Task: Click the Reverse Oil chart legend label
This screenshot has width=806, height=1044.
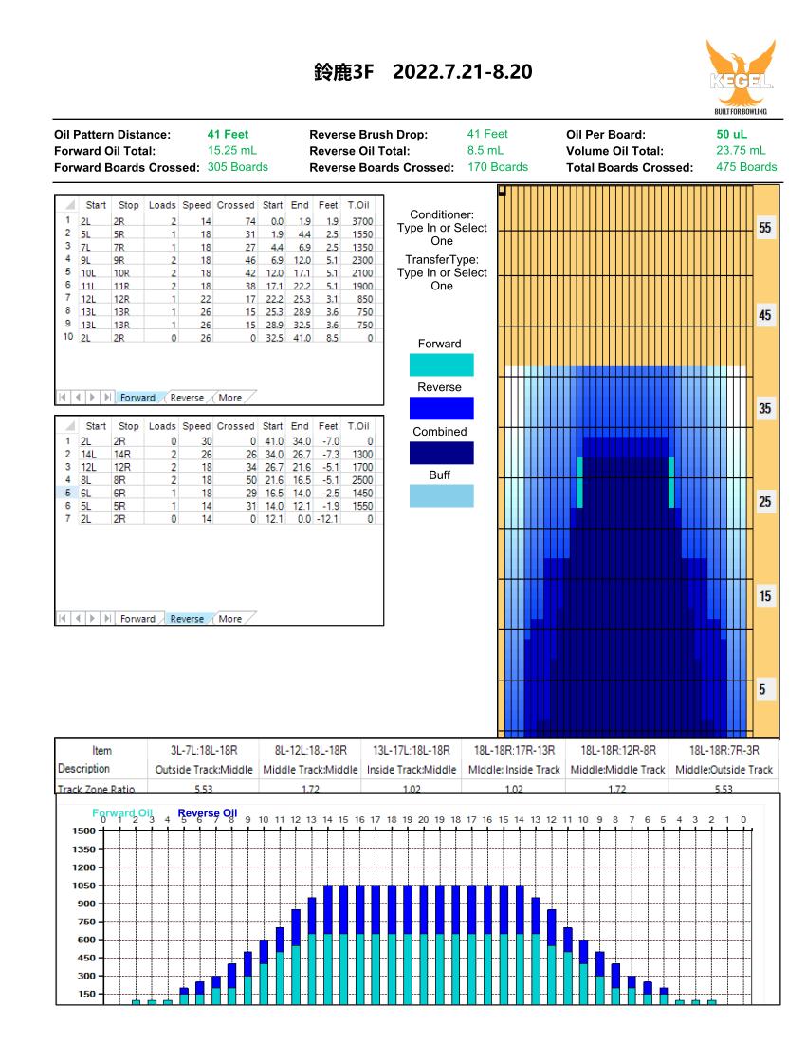Action: [208, 813]
